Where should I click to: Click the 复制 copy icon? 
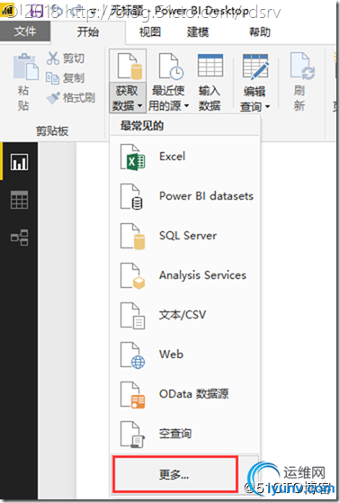[x=52, y=78]
